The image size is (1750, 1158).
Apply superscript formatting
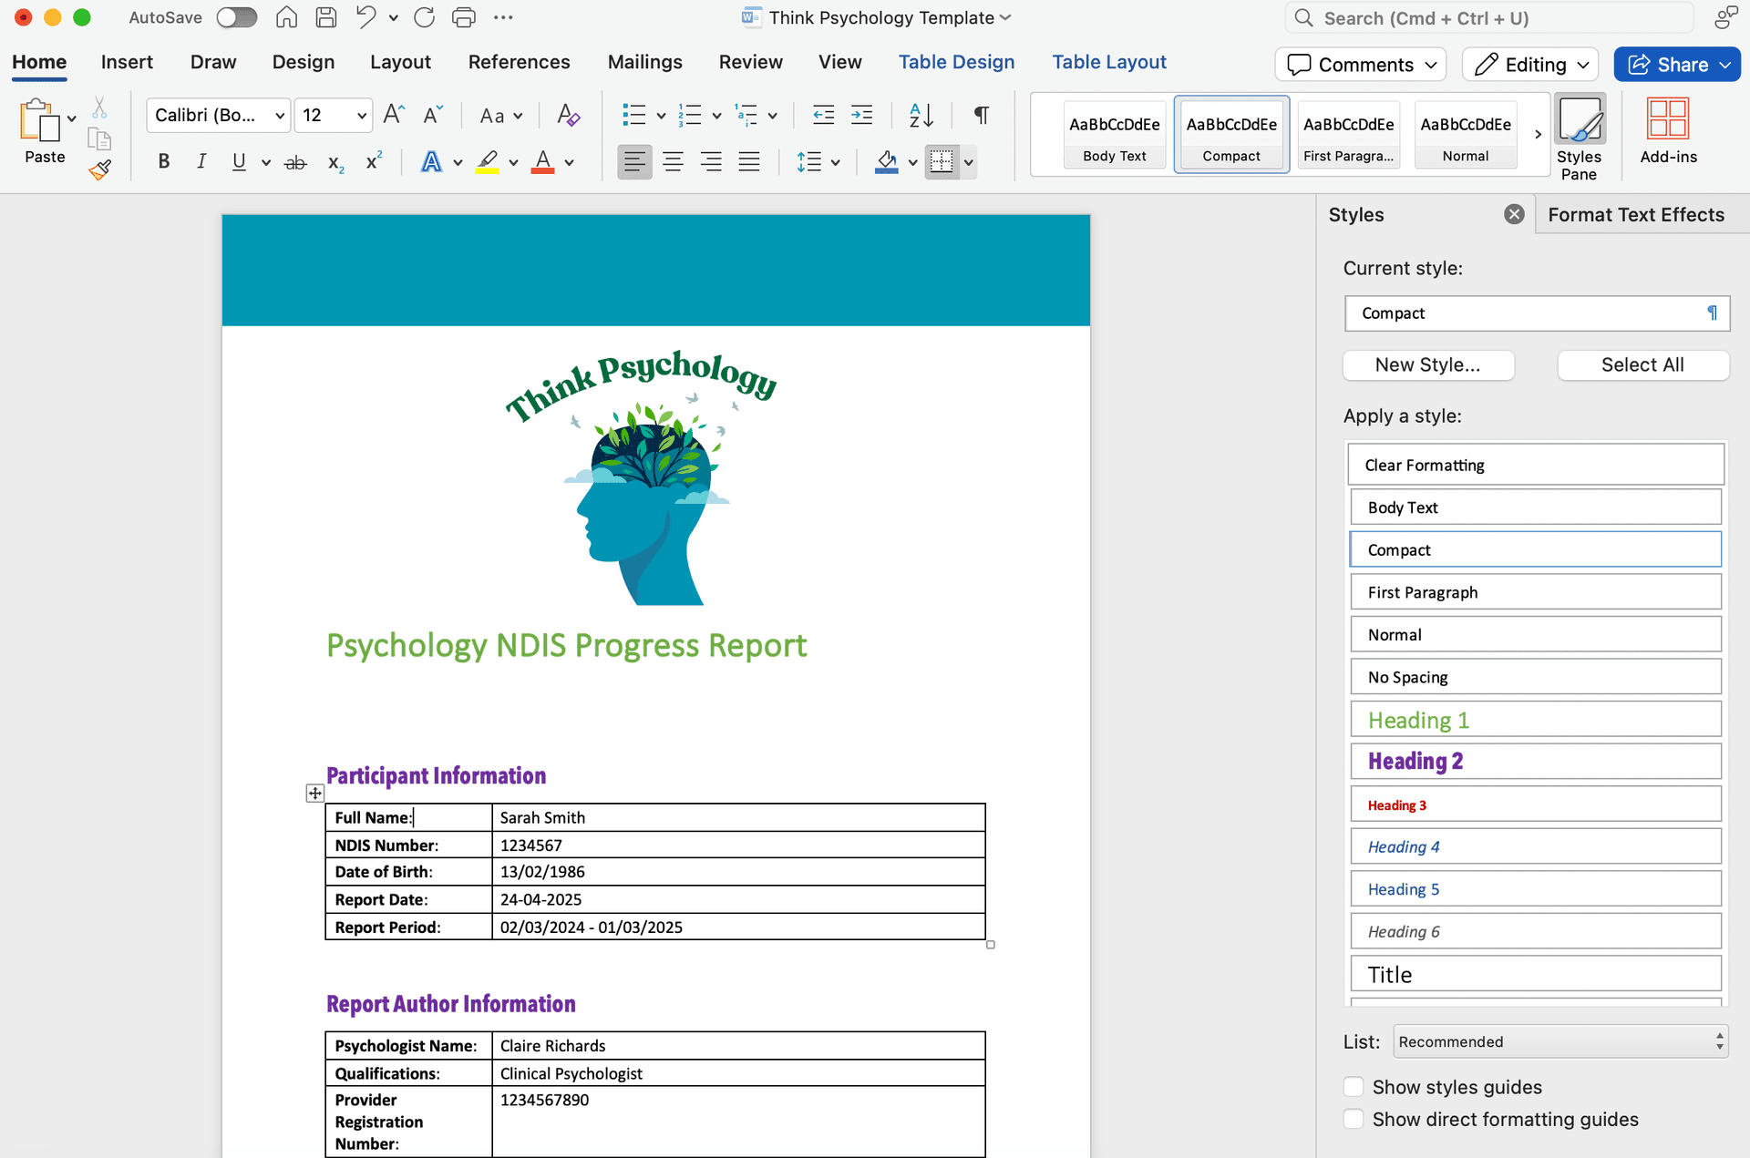(373, 161)
